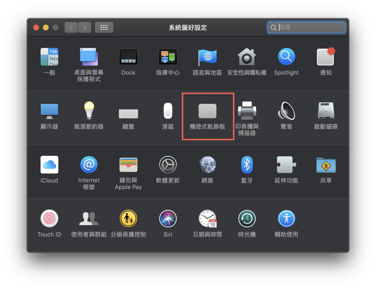The width and height of the screenshot is (376, 288).
Task: Minimize the window with the yellow button
Action: pyautogui.click(x=46, y=28)
